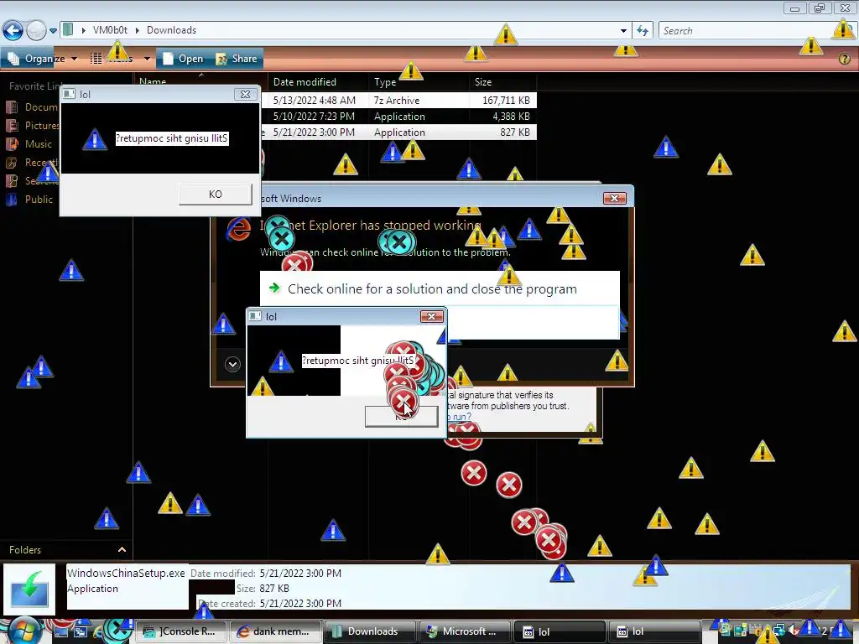Image resolution: width=859 pixels, height=644 pixels.
Task: Restore down the Downloads Explorer window
Action: tap(820, 8)
